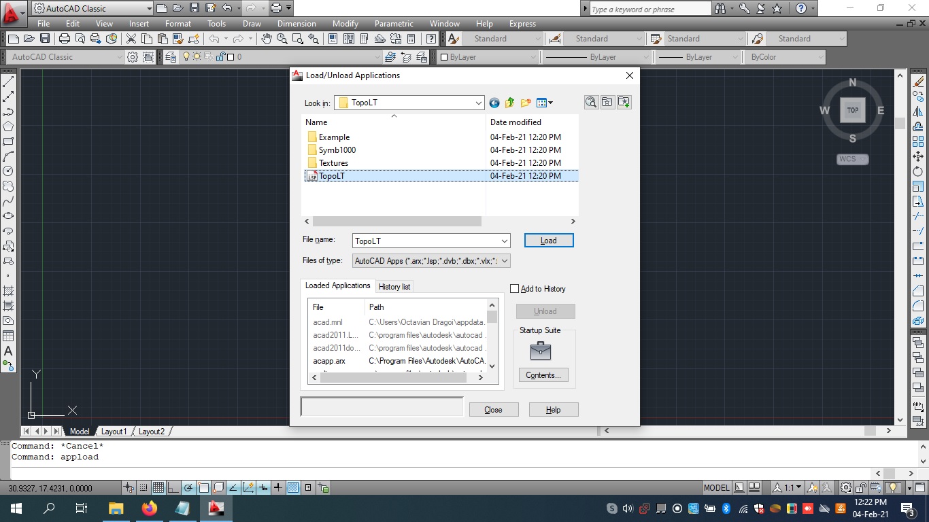Click the Startup Suite briefcase icon
This screenshot has height=522, width=929.
[x=540, y=351]
